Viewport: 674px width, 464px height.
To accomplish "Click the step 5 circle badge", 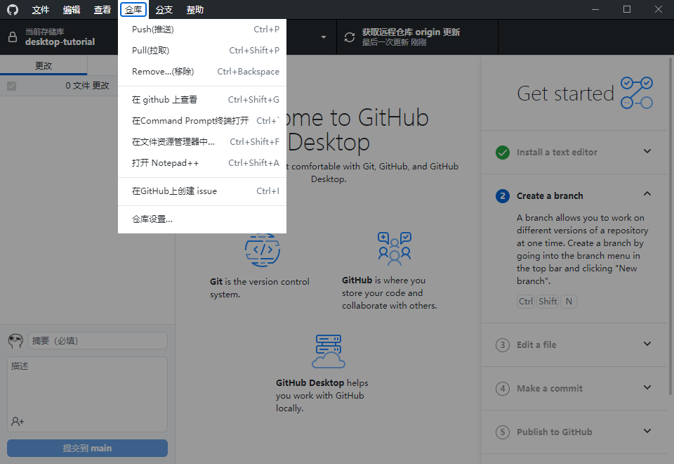I will (503, 432).
